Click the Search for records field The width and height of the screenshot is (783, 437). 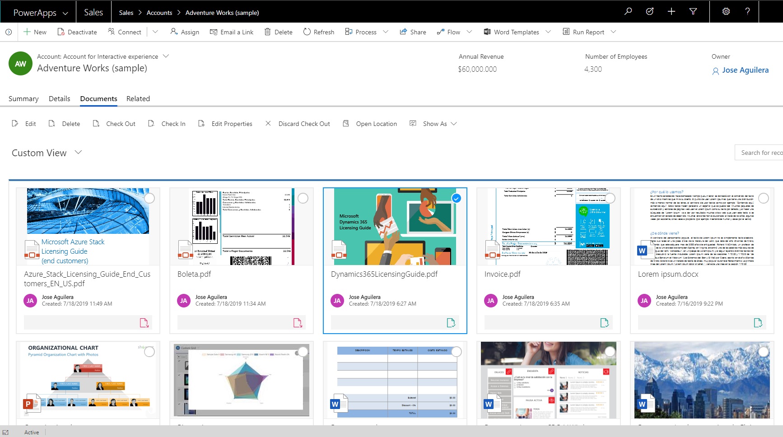760,153
